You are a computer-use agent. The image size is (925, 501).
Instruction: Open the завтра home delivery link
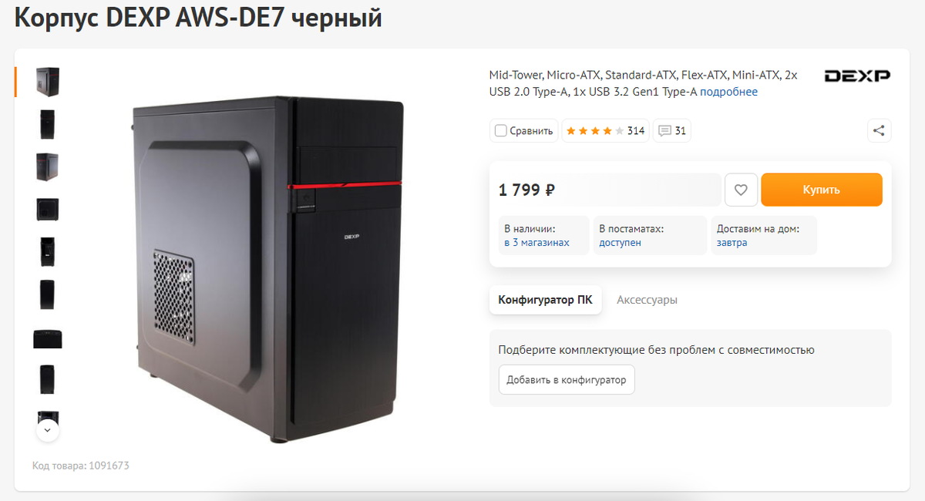pos(732,242)
